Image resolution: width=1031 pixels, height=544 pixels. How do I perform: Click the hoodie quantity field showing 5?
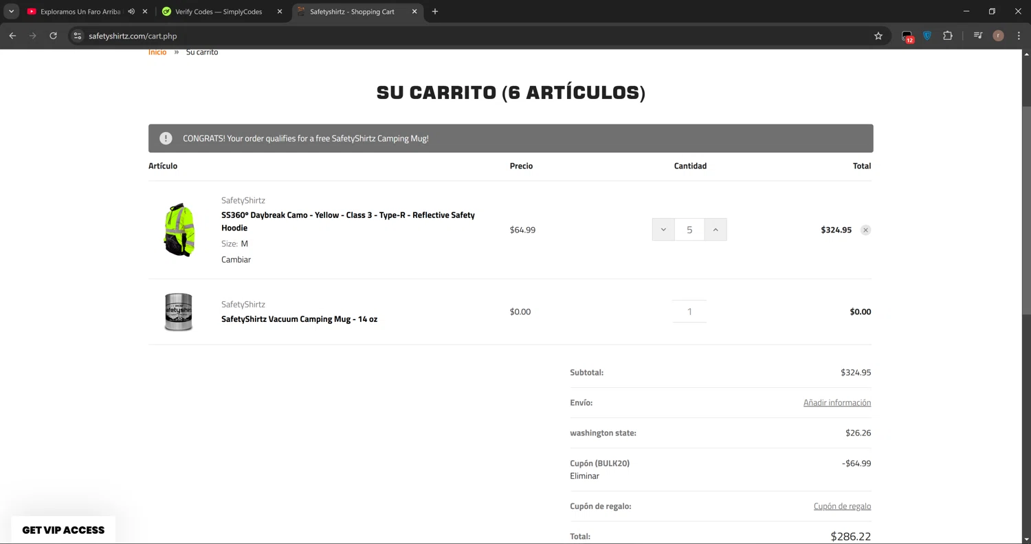689,230
